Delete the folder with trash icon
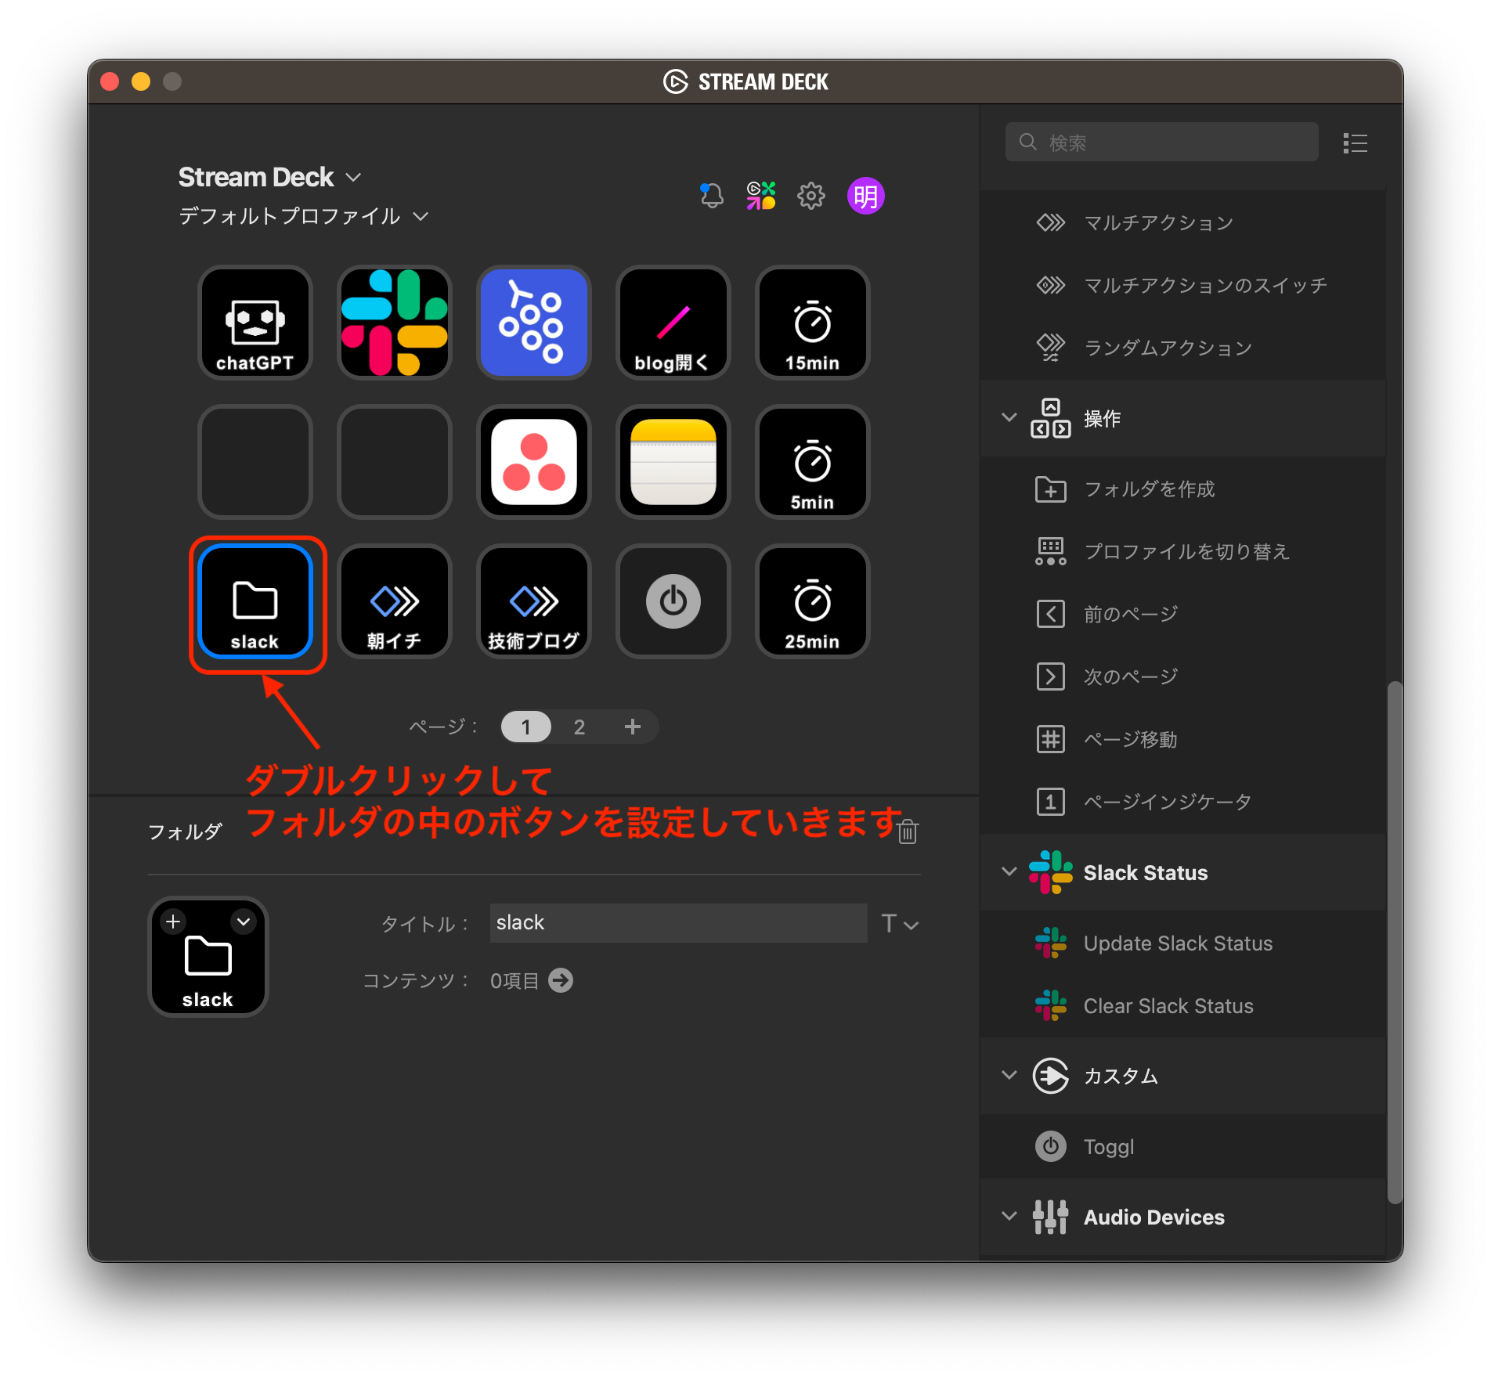The image size is (1491, 1378). pyautogui.click(x=908, y=831)
